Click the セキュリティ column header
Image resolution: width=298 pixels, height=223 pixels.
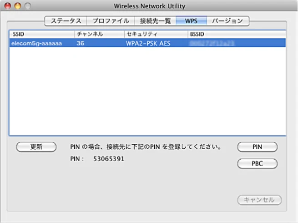pyautogui.click(x=156, y=34)
